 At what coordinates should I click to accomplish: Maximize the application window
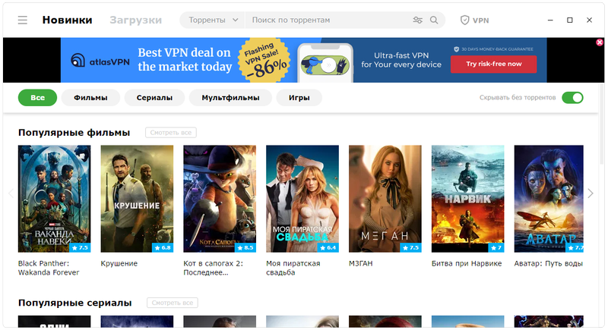click(569, 20)
